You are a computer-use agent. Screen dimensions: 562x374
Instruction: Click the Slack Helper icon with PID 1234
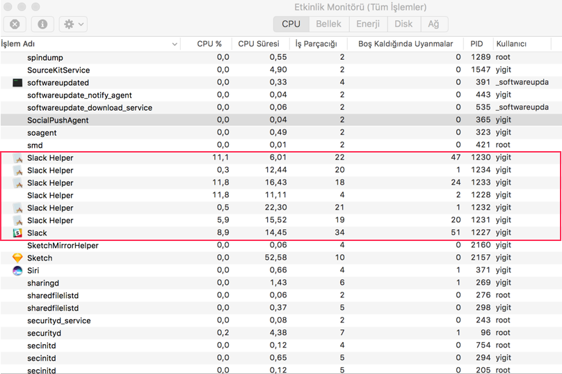[17, 171]
